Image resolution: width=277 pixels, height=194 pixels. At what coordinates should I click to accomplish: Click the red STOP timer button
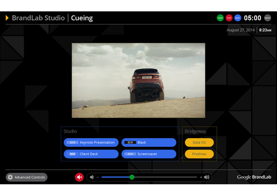229,18
